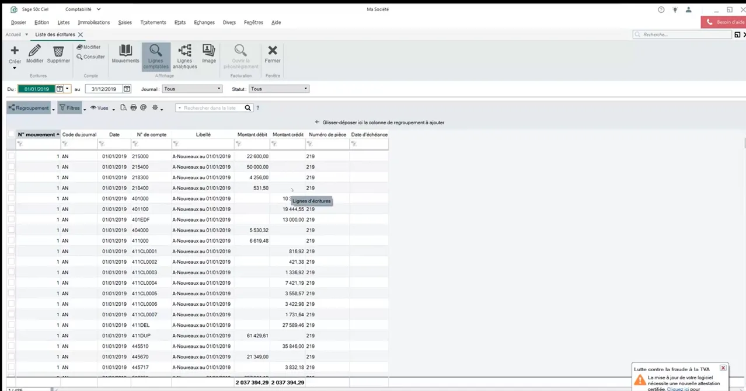Click the debit amount 61 429,61
The height and width of the screenshot is (391, 746).
tap(257, 336)
